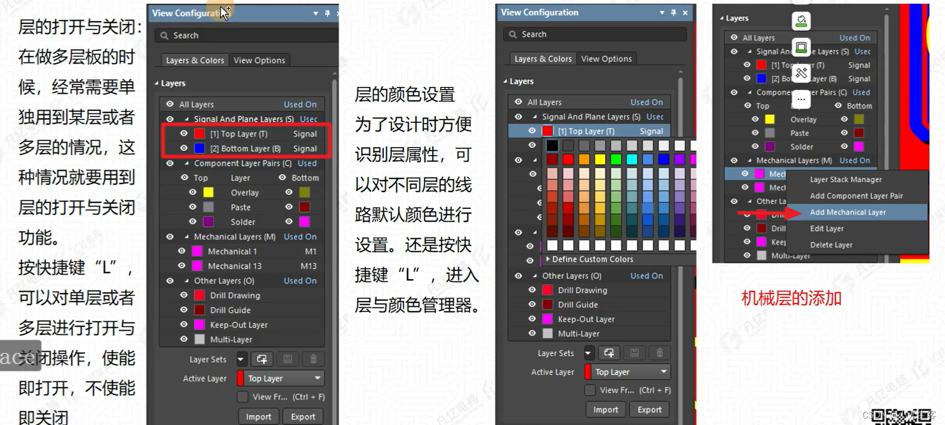945x425 pixels.
Task: Toggle Mechanical 1 layer visibility in left panel
Action: click(x=182, y=251)
